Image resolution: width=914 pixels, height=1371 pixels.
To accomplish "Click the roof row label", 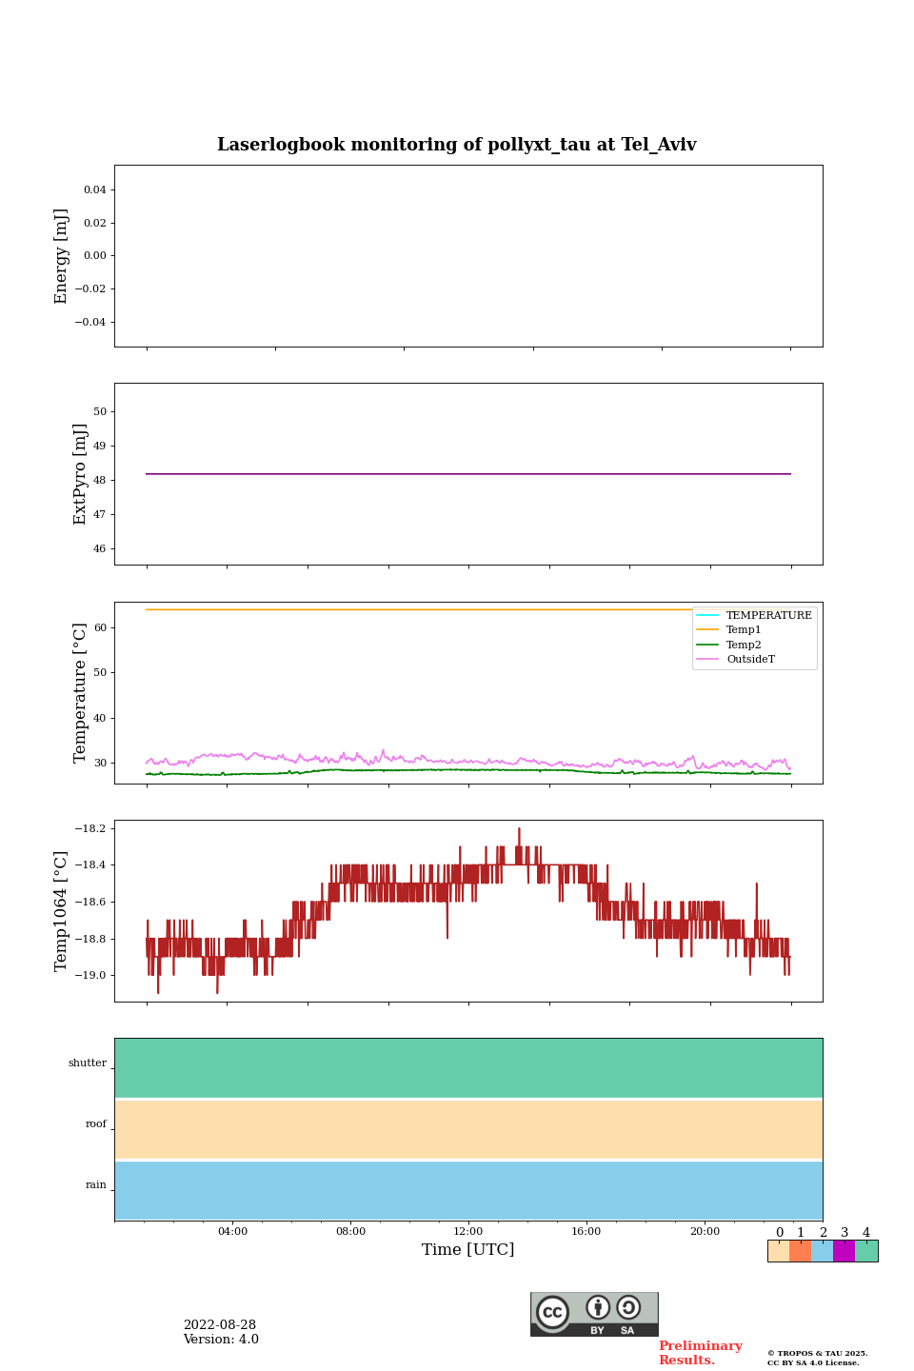I will (96, 1124).
